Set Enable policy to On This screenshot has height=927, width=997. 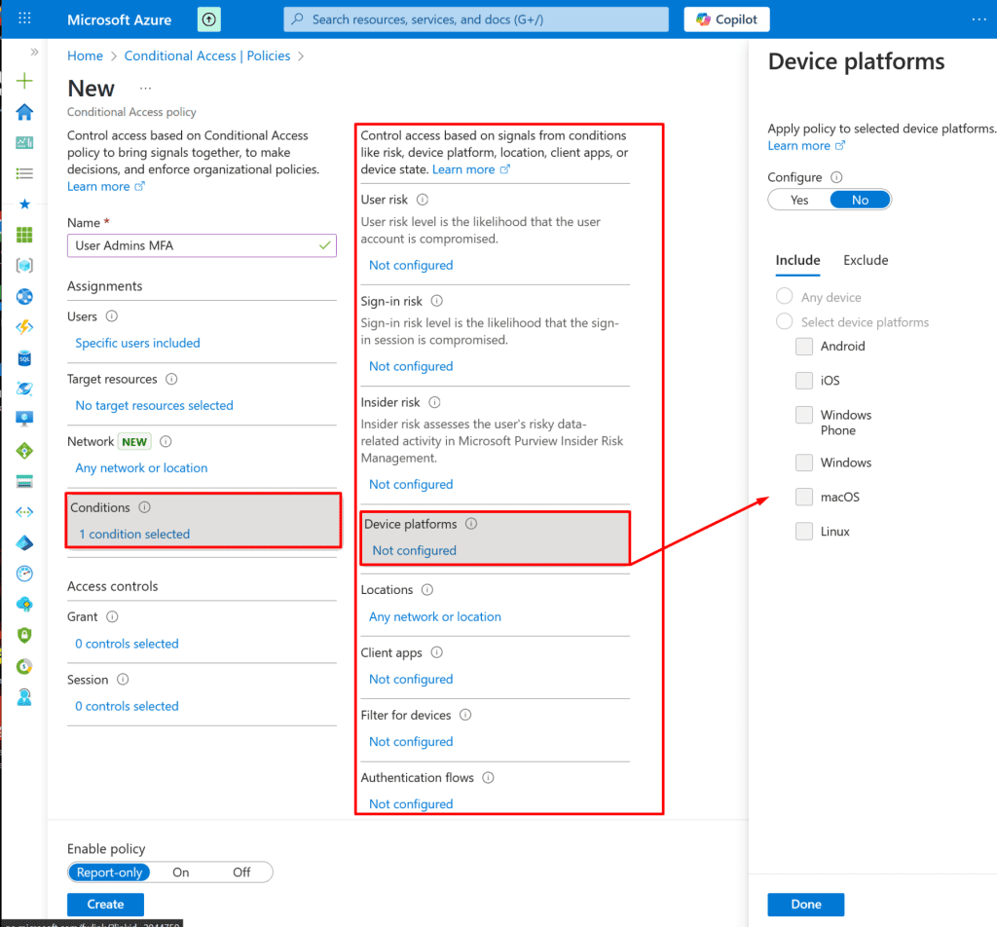pyautogui.click(x=181, y=872)
